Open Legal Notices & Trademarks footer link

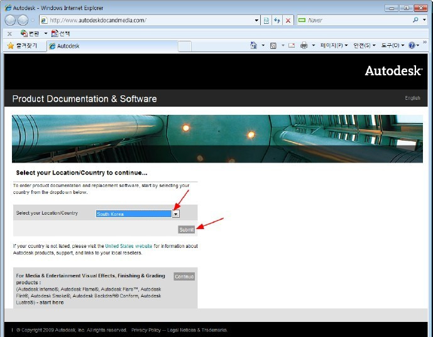coord(197,330)
